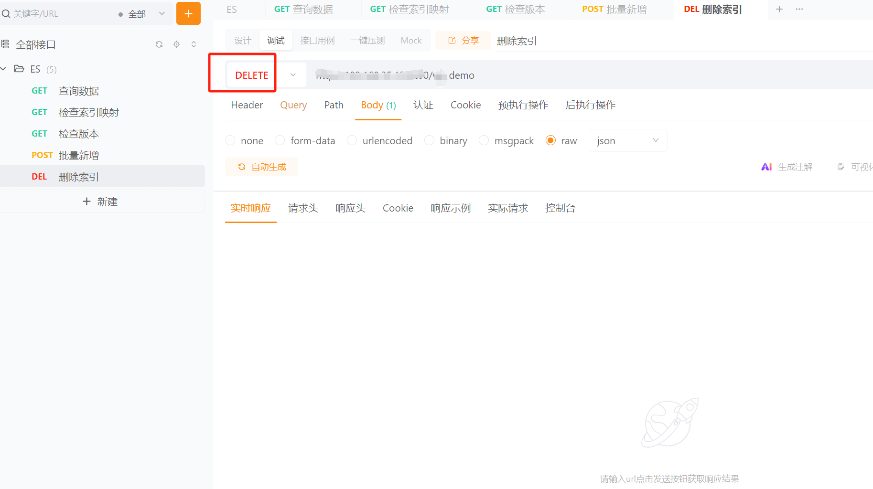Select the raw body format radio button
The width and height of the screenshot is (873, 489).
[550, 140]
